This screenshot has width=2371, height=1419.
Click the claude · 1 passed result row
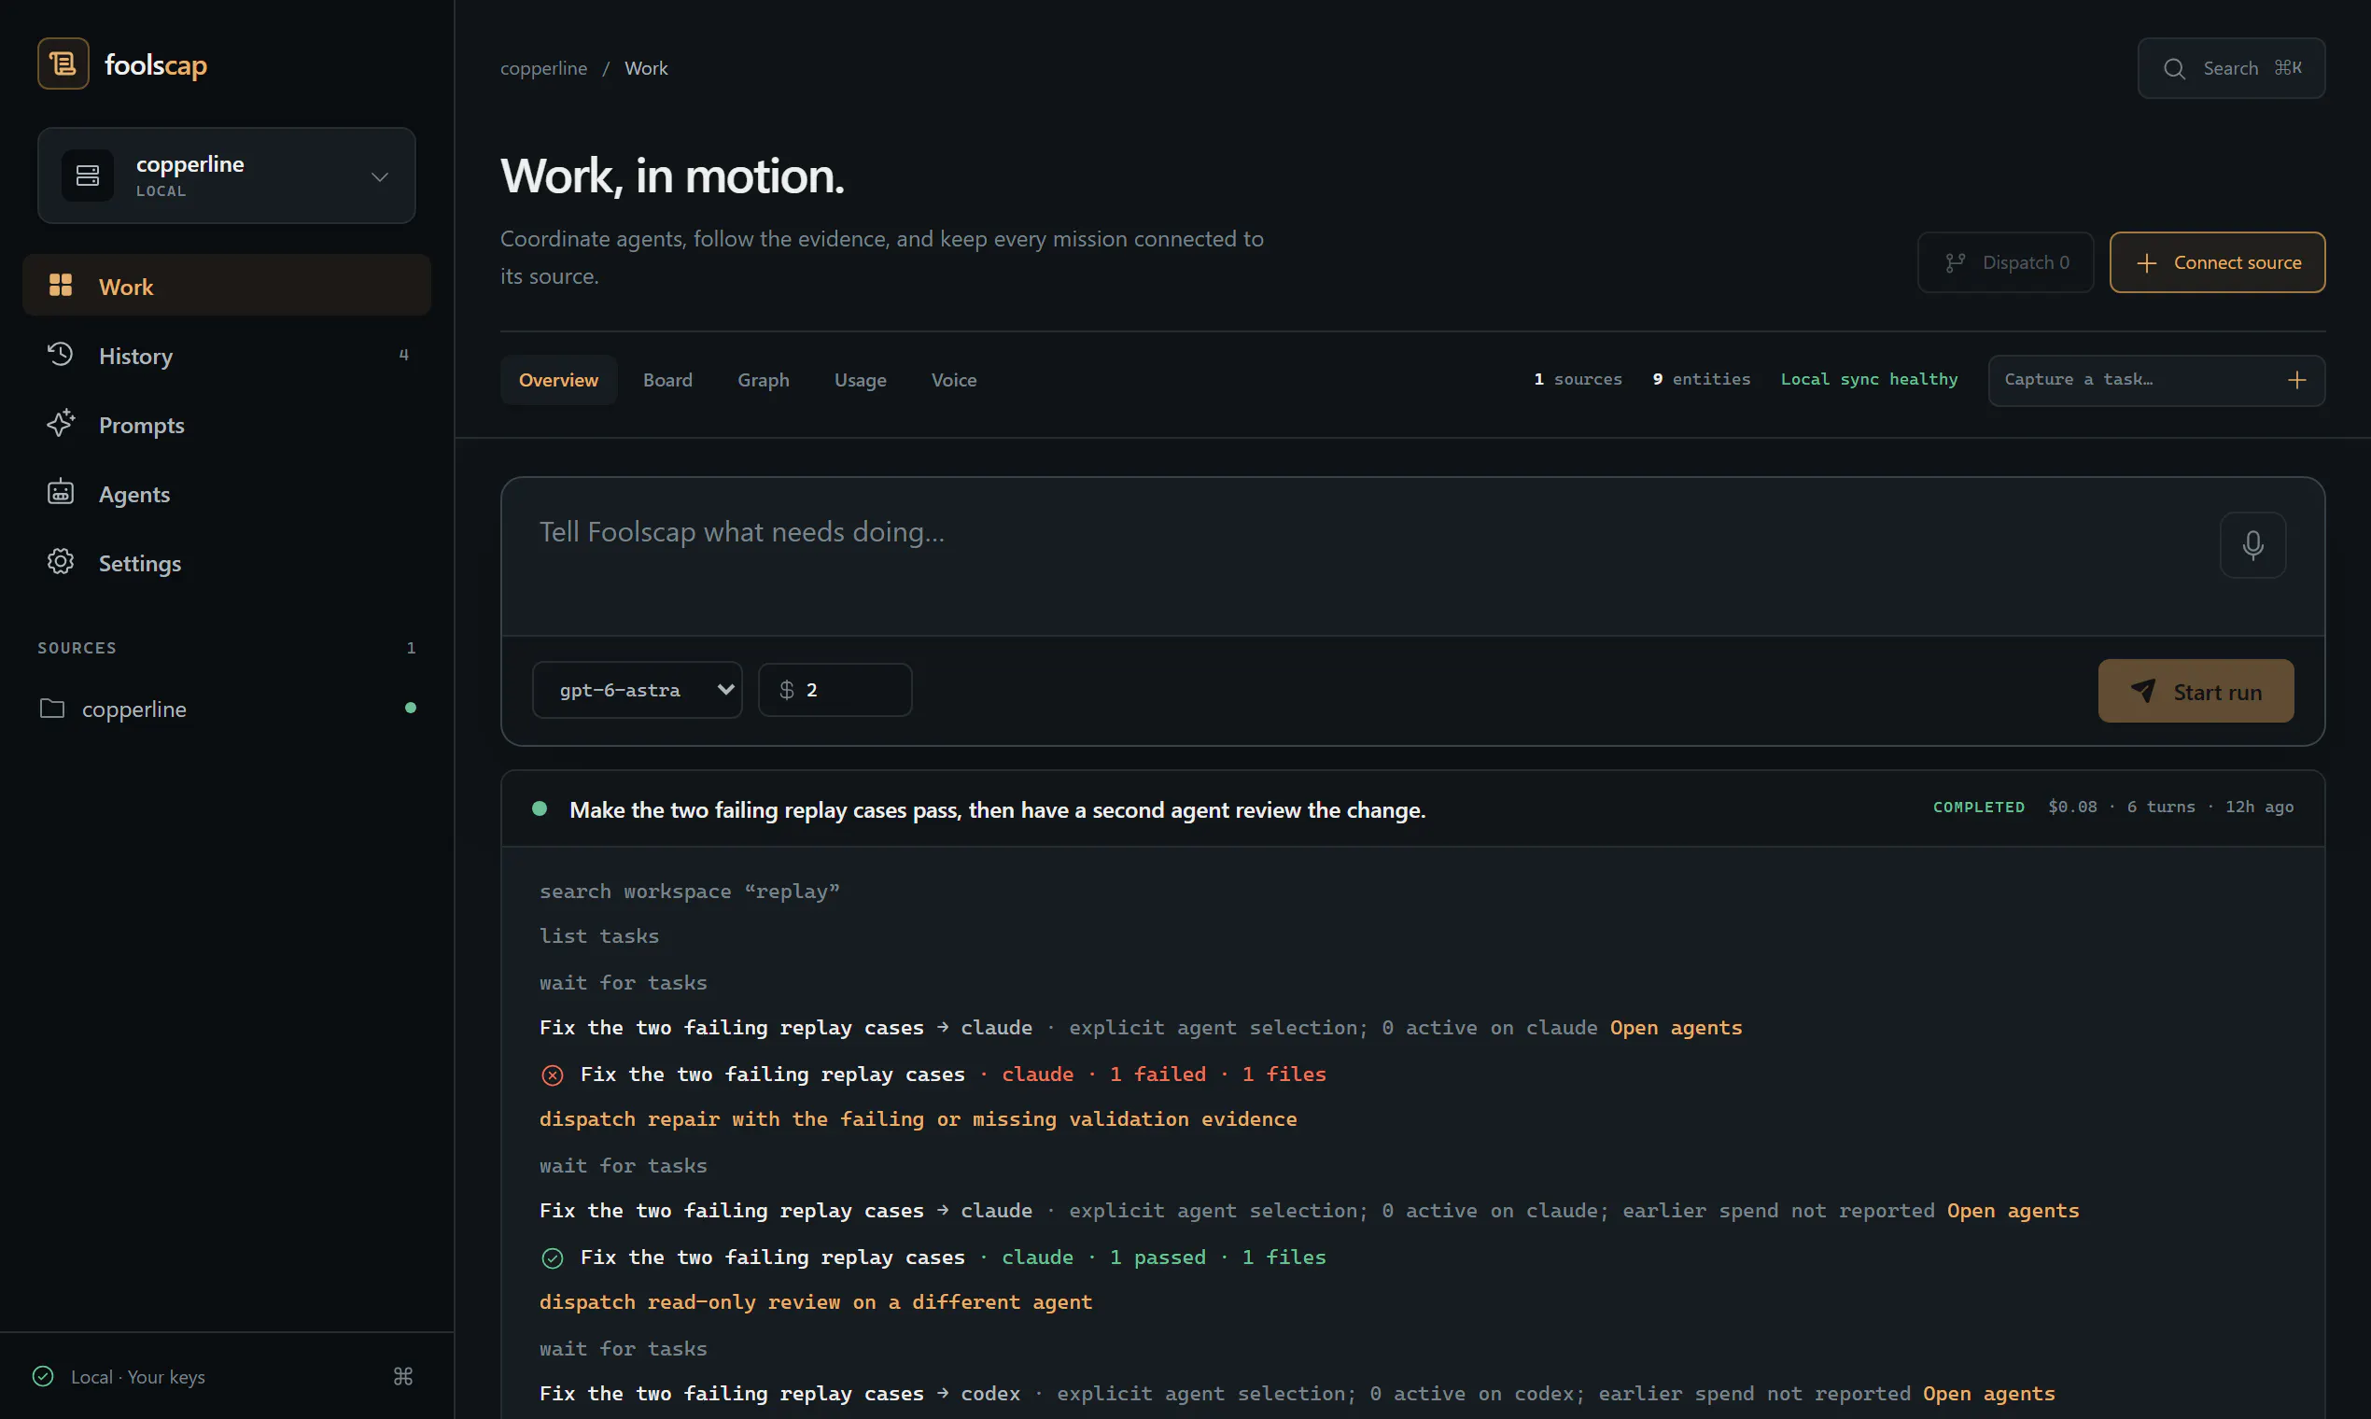[x=933, y=1257]
